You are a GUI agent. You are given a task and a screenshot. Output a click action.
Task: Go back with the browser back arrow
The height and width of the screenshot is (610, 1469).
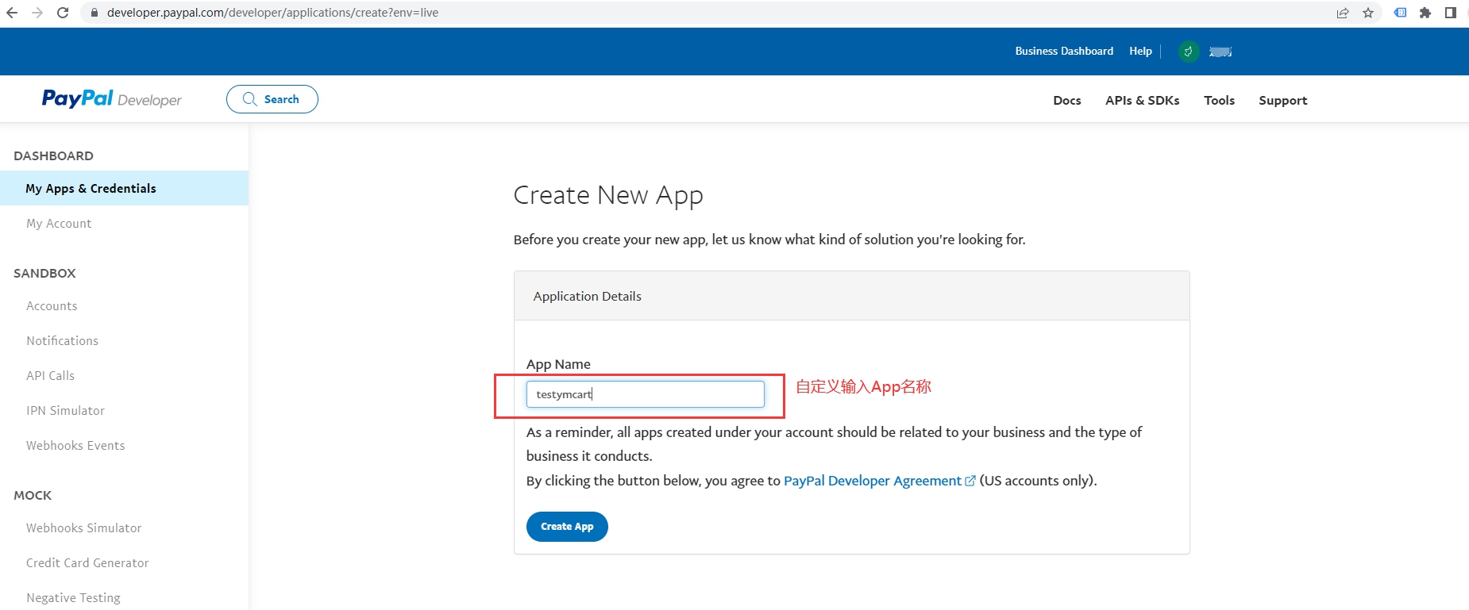point(12,13)
